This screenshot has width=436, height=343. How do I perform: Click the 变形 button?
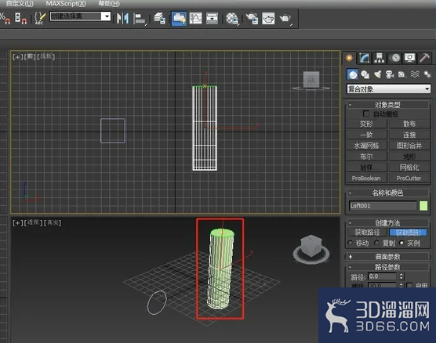[x=366, y=124]
